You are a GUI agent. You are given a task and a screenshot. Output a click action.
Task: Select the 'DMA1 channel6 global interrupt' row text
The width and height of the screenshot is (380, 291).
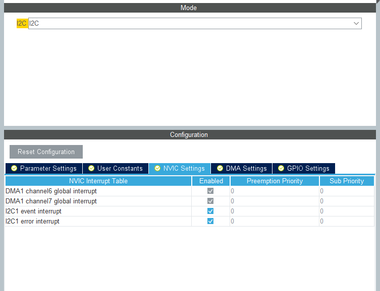coord(51,191)
